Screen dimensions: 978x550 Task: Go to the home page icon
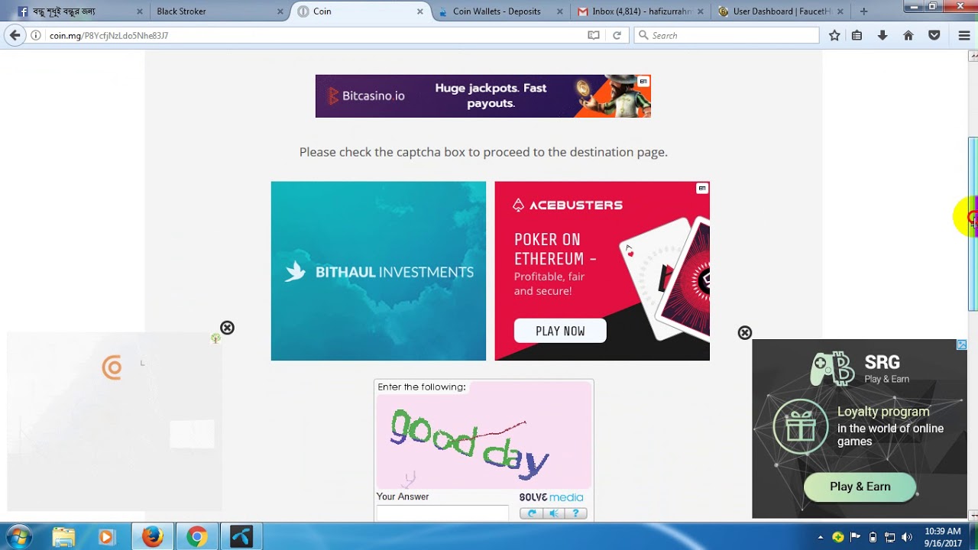click(x=908, y=35)
